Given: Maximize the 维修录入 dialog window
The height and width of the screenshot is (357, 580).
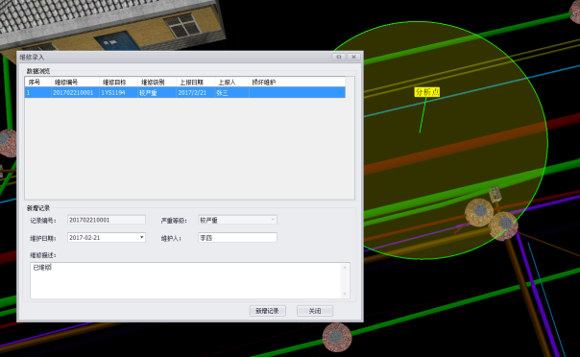Looking at the screenshot, I should 338,57.
